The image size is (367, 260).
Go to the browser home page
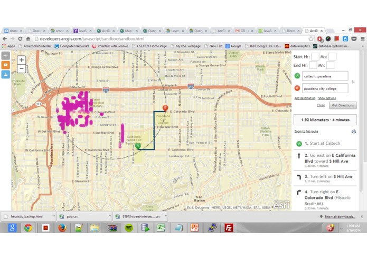[28, 39]
